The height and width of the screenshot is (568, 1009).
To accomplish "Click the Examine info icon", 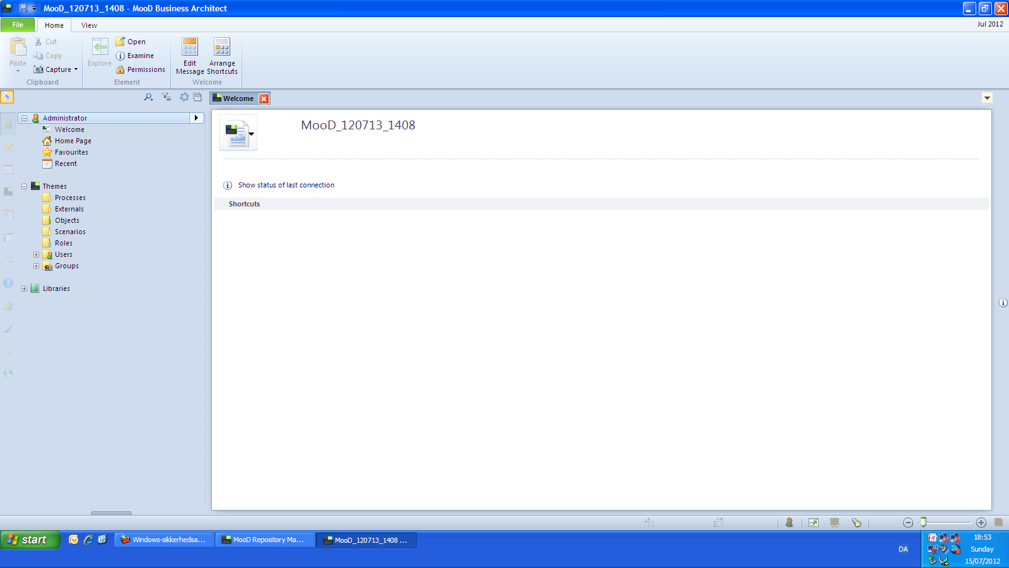I will click(120, 56).
